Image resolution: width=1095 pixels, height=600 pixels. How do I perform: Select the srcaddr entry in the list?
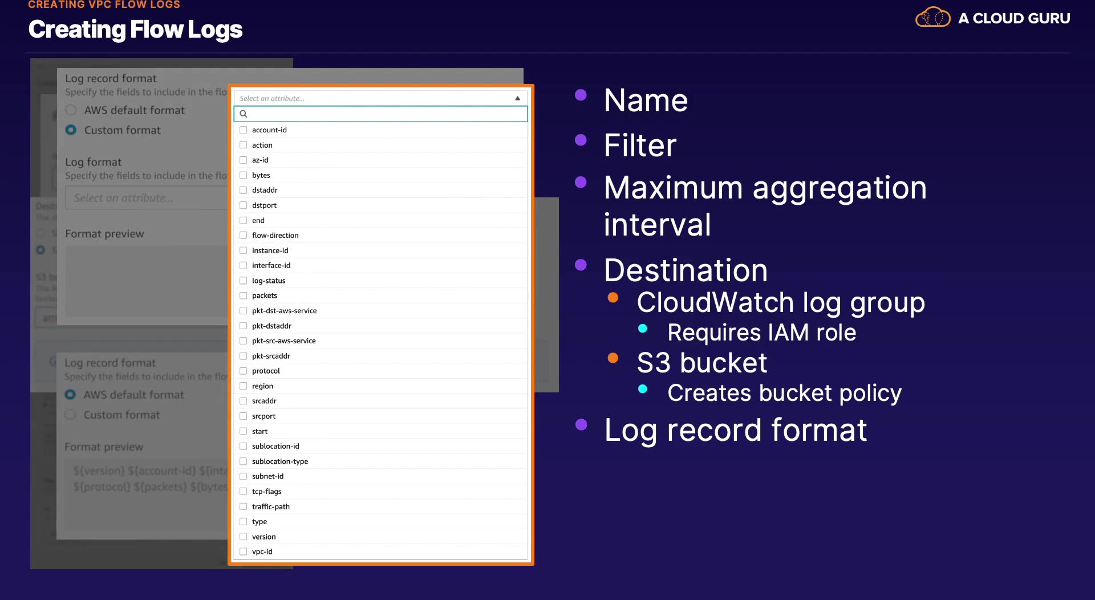(x=264, y=401)
